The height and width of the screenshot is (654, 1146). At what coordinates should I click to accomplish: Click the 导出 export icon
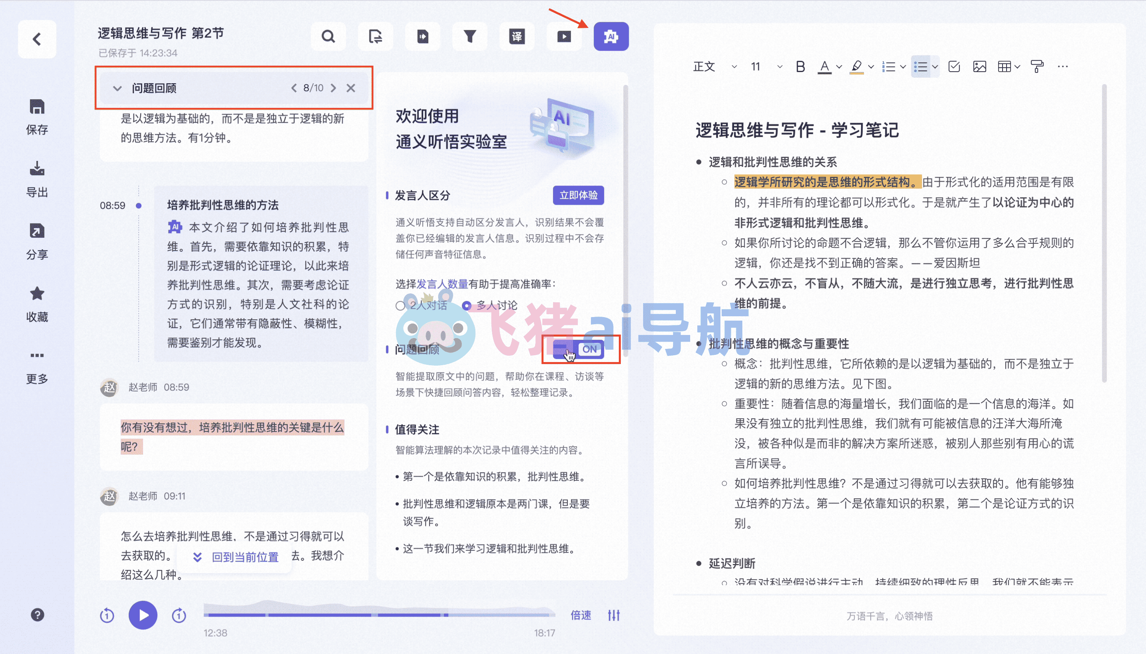pyautogui.click(x=37, y=168)
